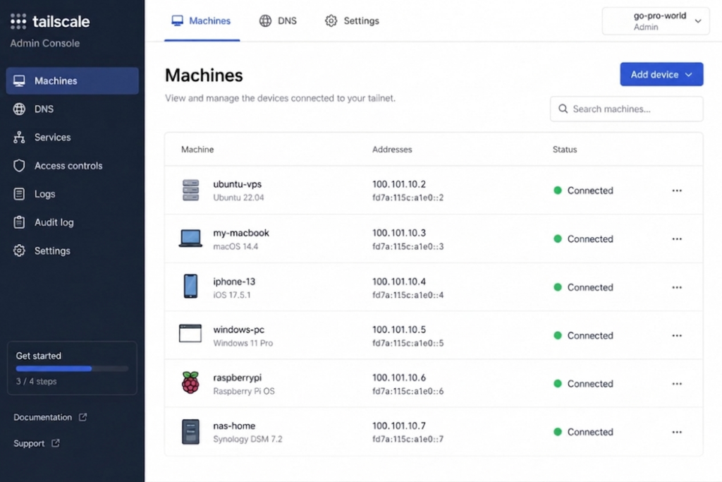This screenshot has height=482, width=722.
Task: Click the Status column header
Action: coord(565,150)
